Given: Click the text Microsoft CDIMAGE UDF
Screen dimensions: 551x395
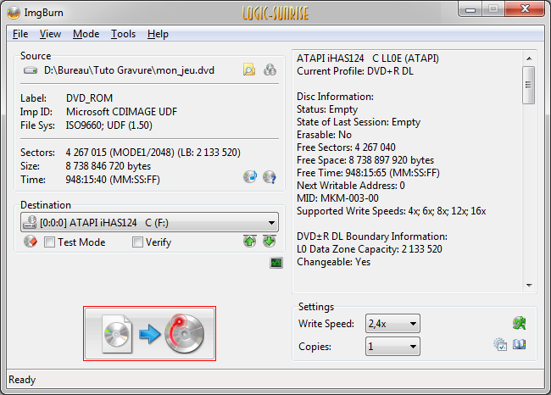Looking at the screenshot, I should tap(121, 112).
